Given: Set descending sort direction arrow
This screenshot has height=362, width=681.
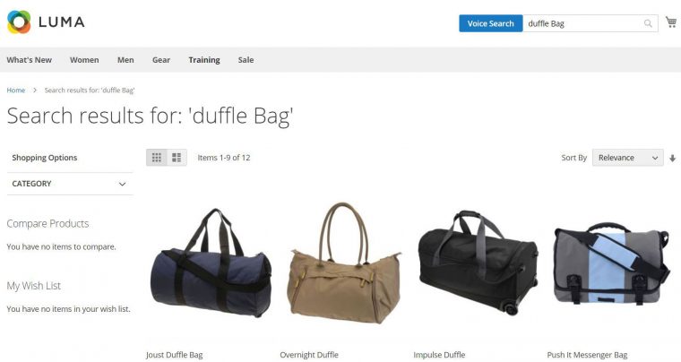Looking at the screenshot, I should click(x=672, y=158).
